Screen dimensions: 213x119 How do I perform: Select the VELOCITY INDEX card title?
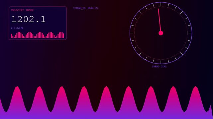pyautogui.click(x=22, y=10)
